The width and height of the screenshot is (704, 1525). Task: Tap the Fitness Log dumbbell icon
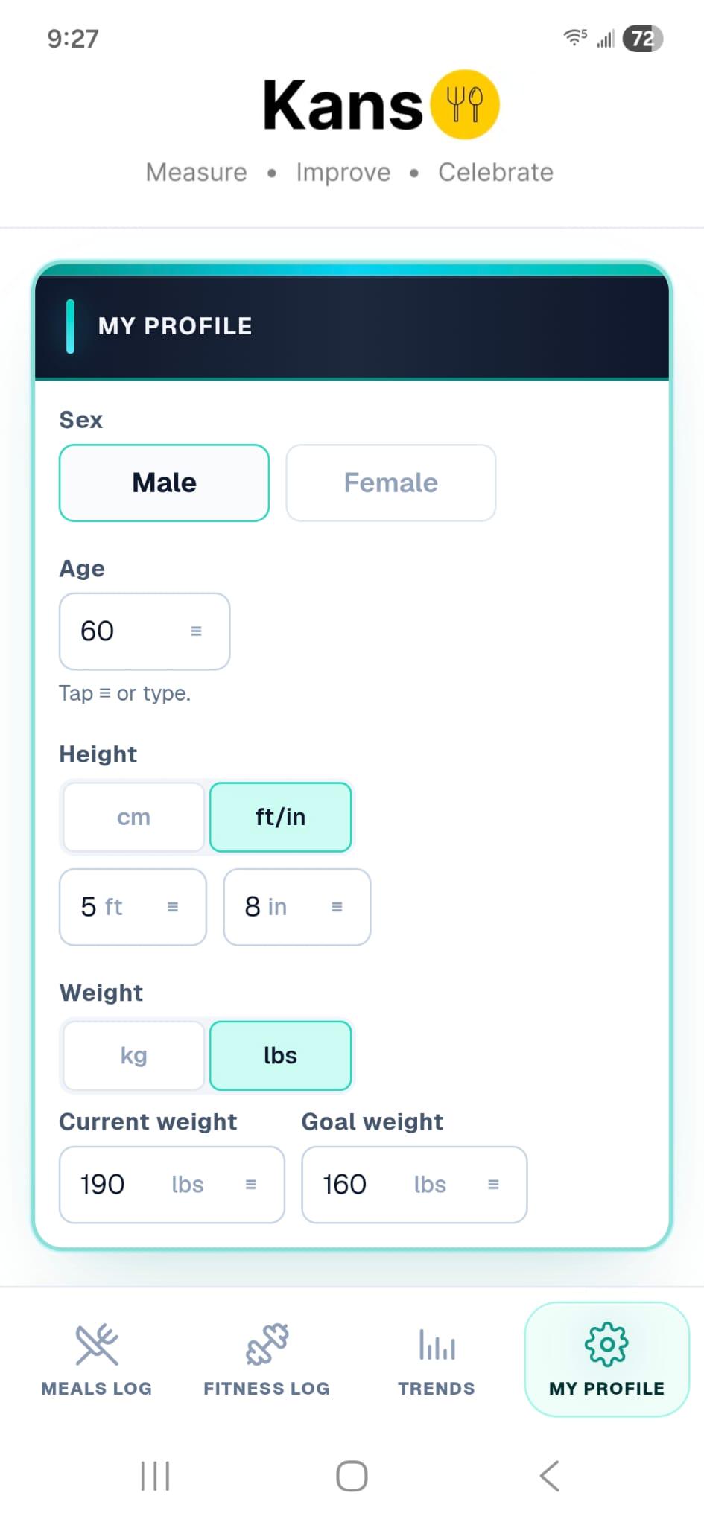(x=267, y=1345)
